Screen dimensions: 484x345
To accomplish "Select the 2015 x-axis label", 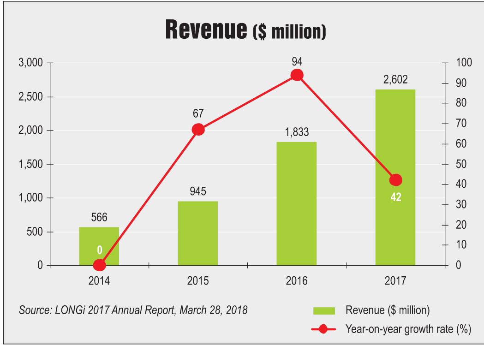I will click(198, 280).
